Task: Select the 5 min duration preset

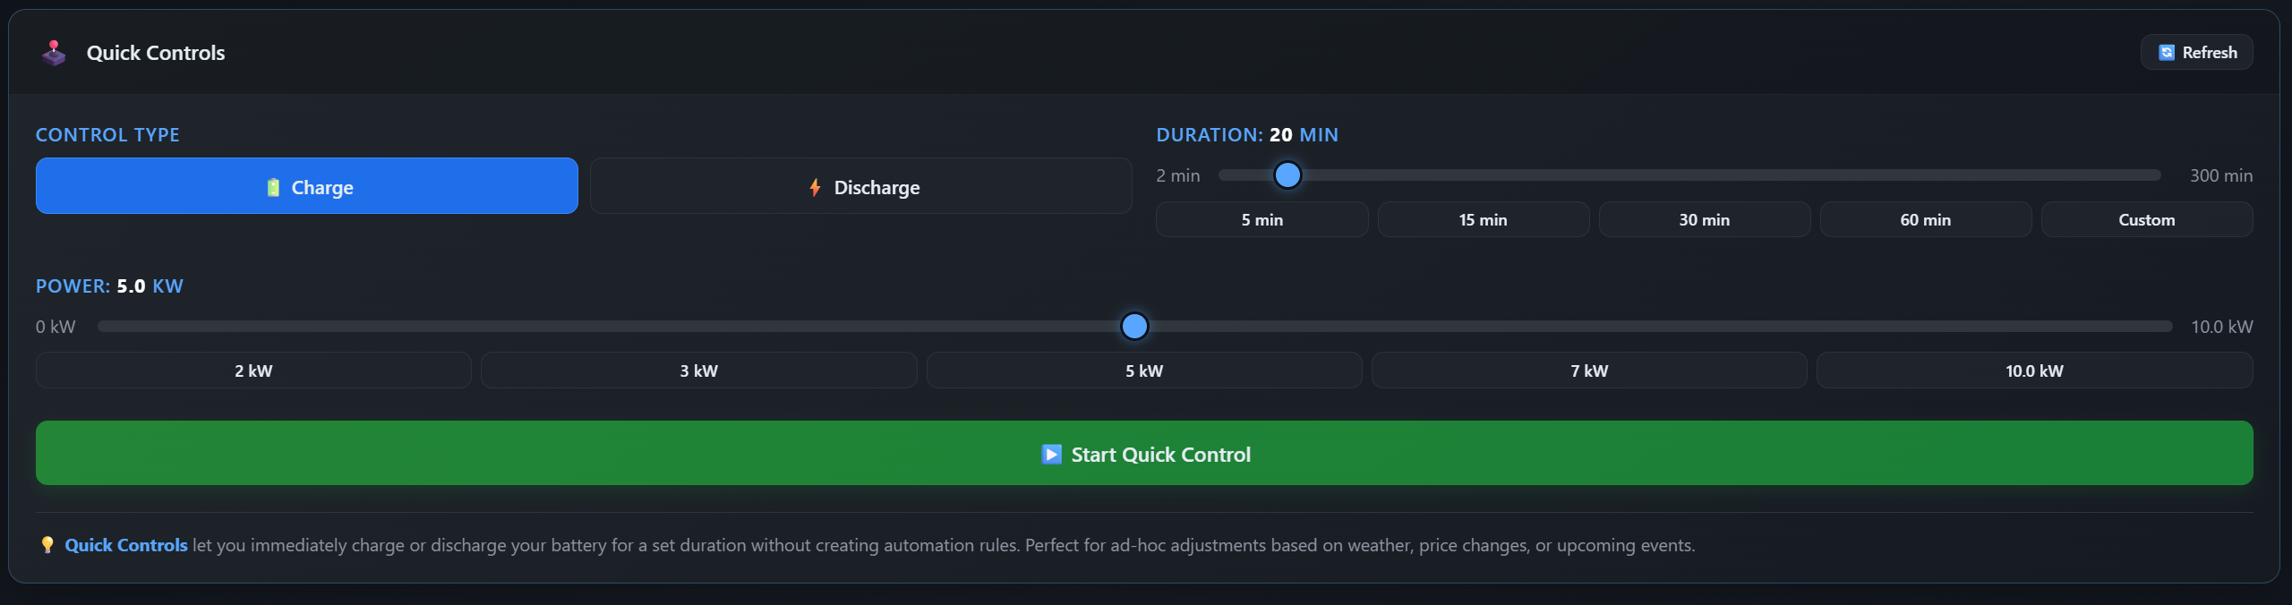Action: (1261, 219)
